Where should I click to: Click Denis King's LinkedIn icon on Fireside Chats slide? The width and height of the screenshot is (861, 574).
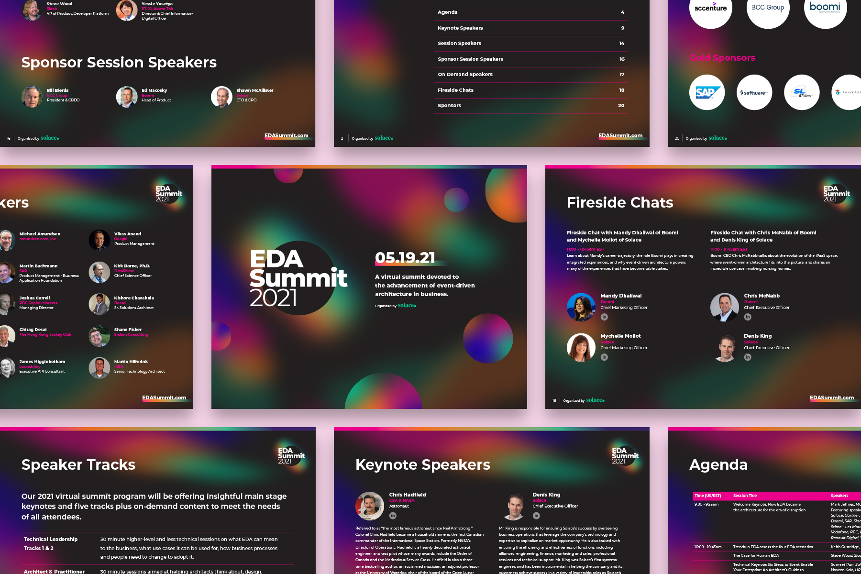(748, 357)
